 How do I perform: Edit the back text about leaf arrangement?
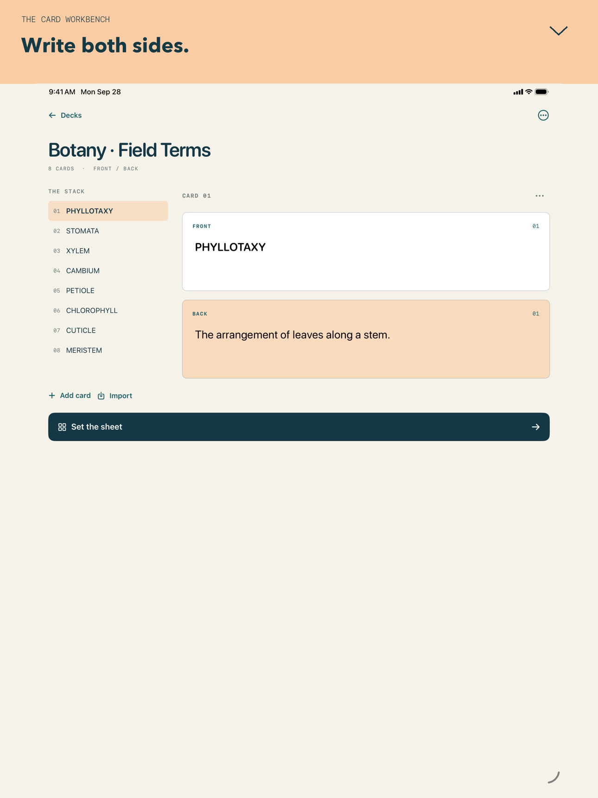tap(292, 335)
